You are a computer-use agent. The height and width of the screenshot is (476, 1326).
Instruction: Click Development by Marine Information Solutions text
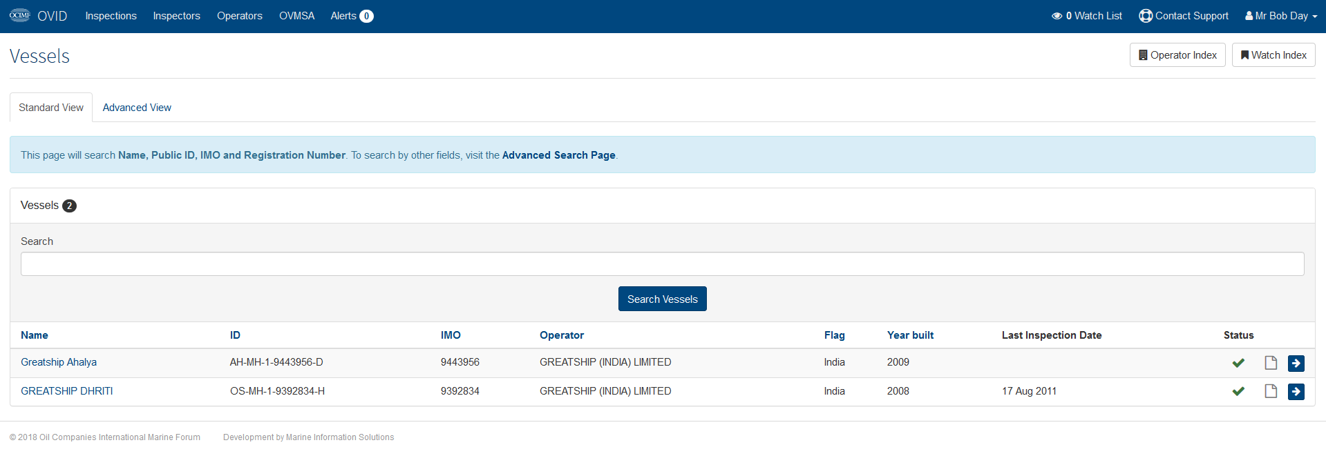click(x=308, y=437)
